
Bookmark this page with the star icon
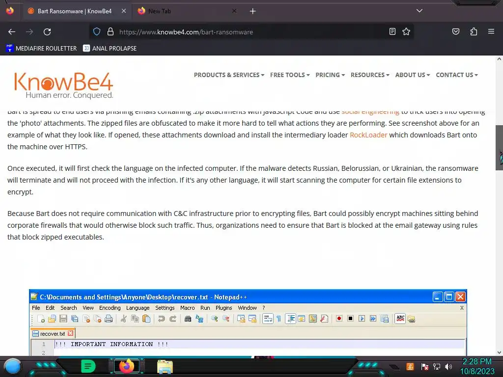point(406,31)
